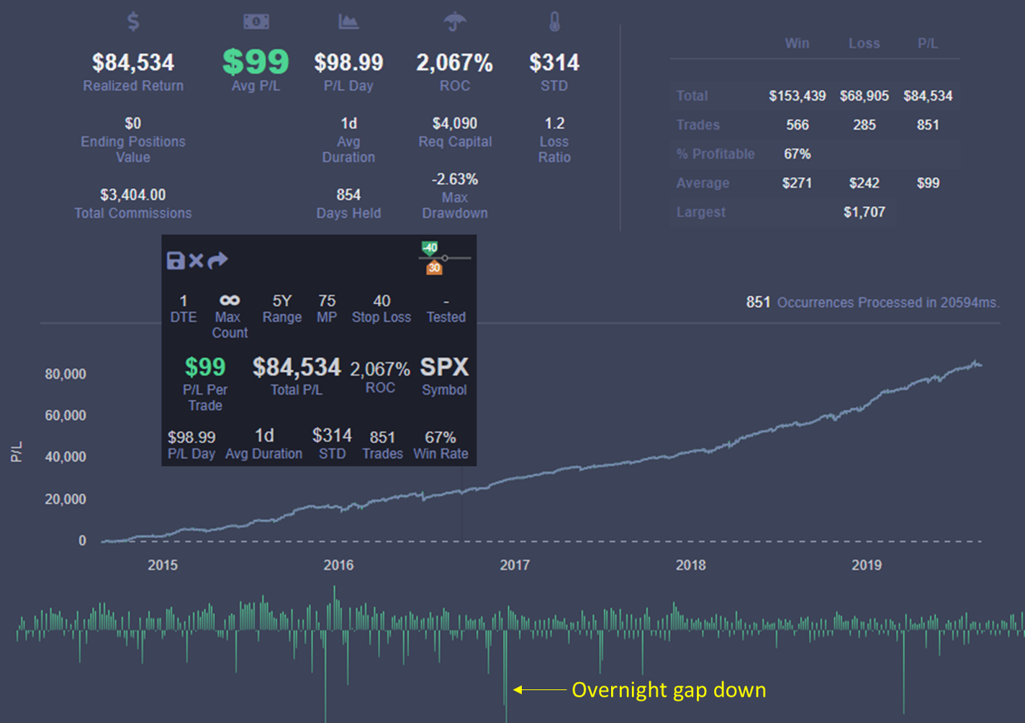Viewport: 1025px width, 723px height.
Task: Click the 285 losing trades cell
Action: 864,125
